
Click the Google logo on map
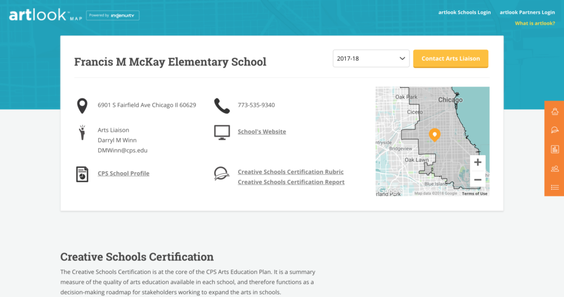pyautogui.click(x=390, y=191)
